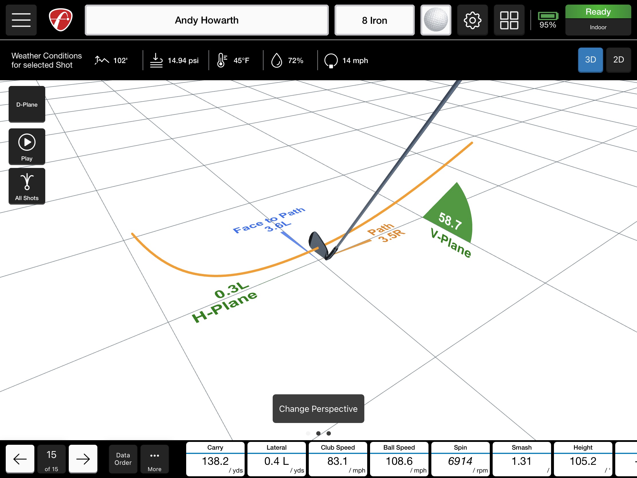The height and width of the screenshot is (478, 637).
Task: Select the golf ball type icon
Action: point(436,20)
